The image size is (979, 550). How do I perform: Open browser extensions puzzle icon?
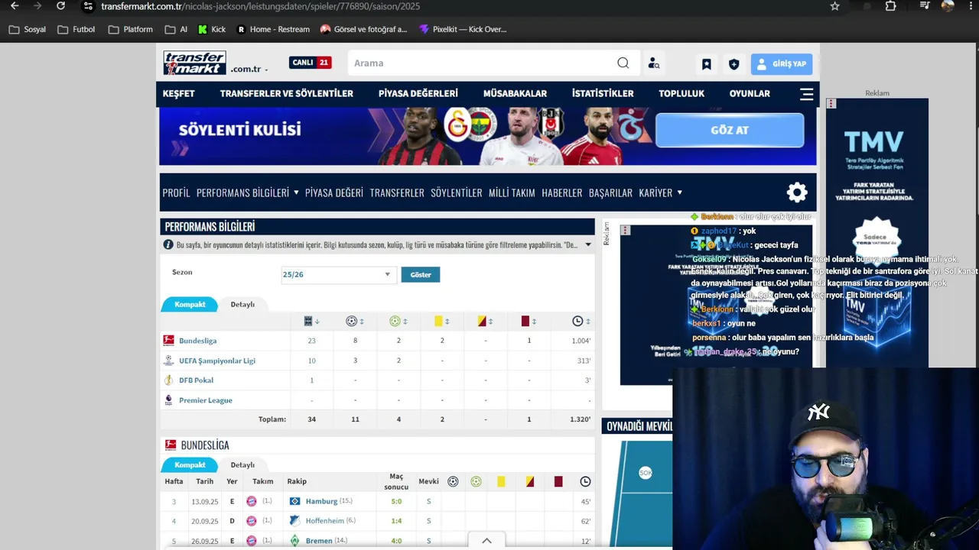click(x=891, y=6)
